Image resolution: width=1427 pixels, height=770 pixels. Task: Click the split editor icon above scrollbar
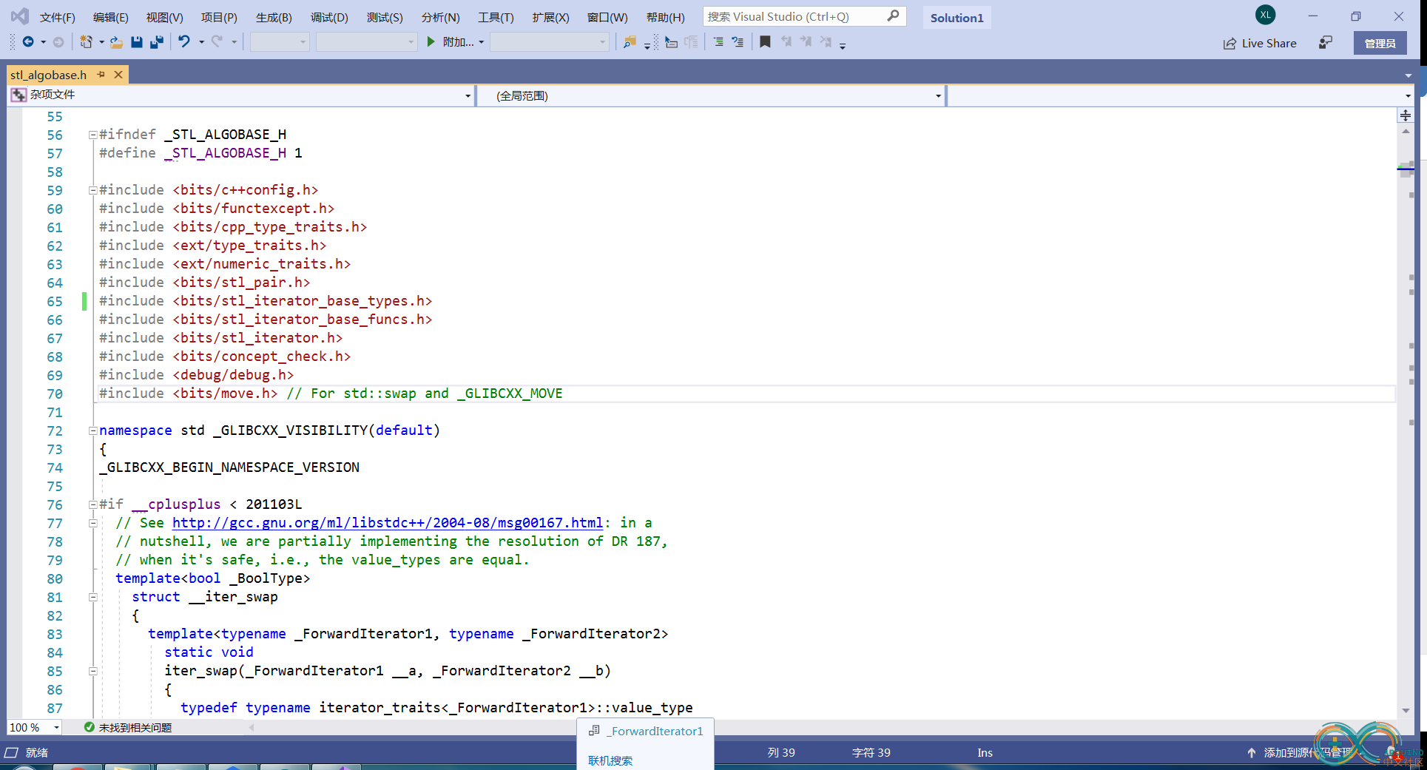(x=1406, y=115)
